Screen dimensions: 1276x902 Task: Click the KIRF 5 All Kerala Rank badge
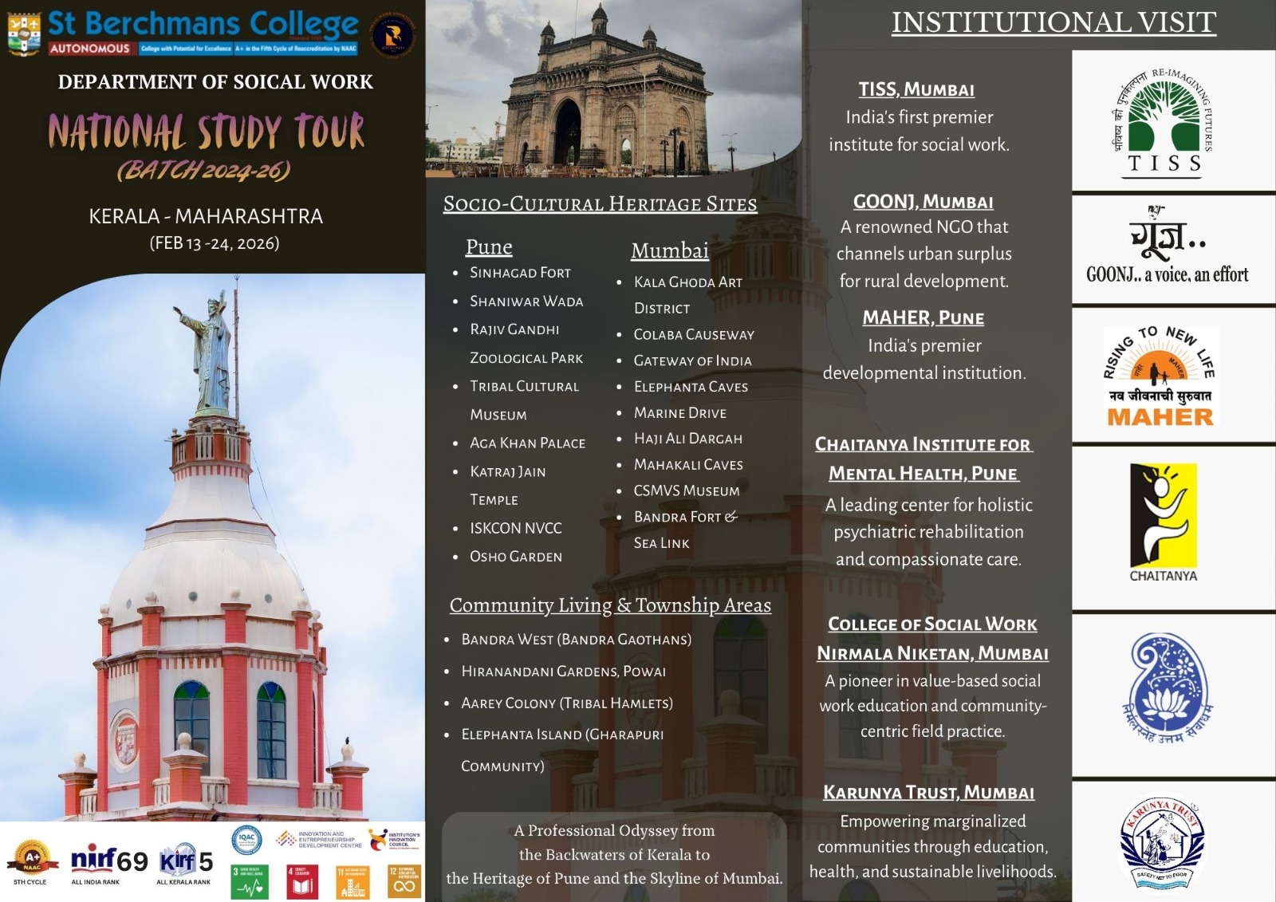coord(185,865)
